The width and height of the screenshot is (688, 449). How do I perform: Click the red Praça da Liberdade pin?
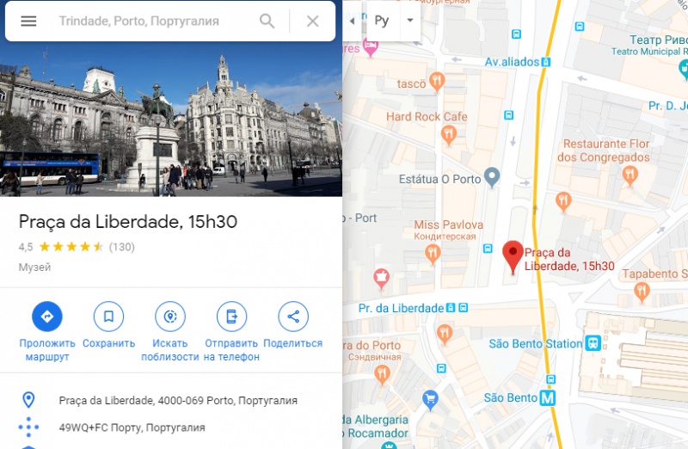[513, 257]
